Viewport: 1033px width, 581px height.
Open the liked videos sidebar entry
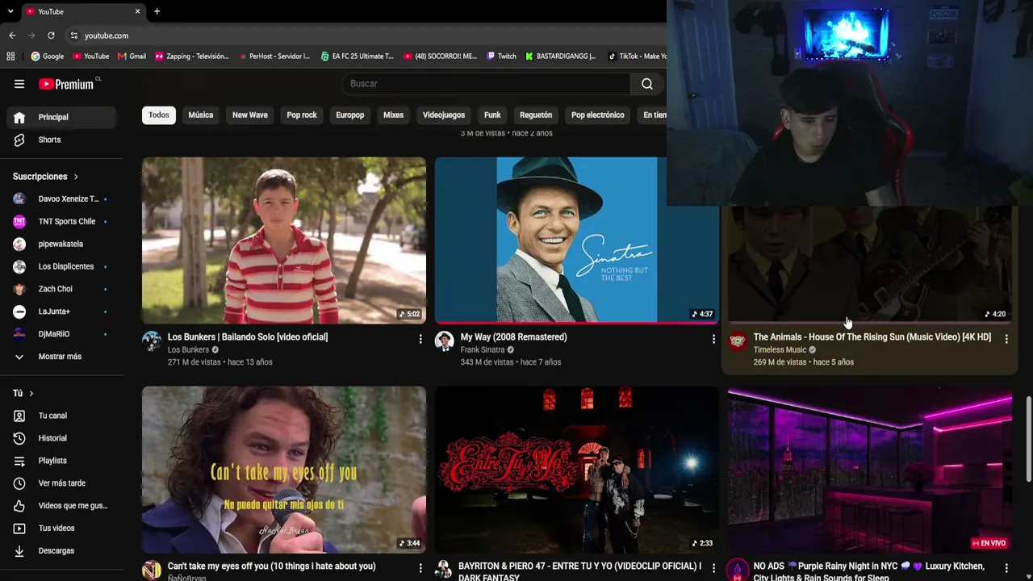click(x=61, y=506)
